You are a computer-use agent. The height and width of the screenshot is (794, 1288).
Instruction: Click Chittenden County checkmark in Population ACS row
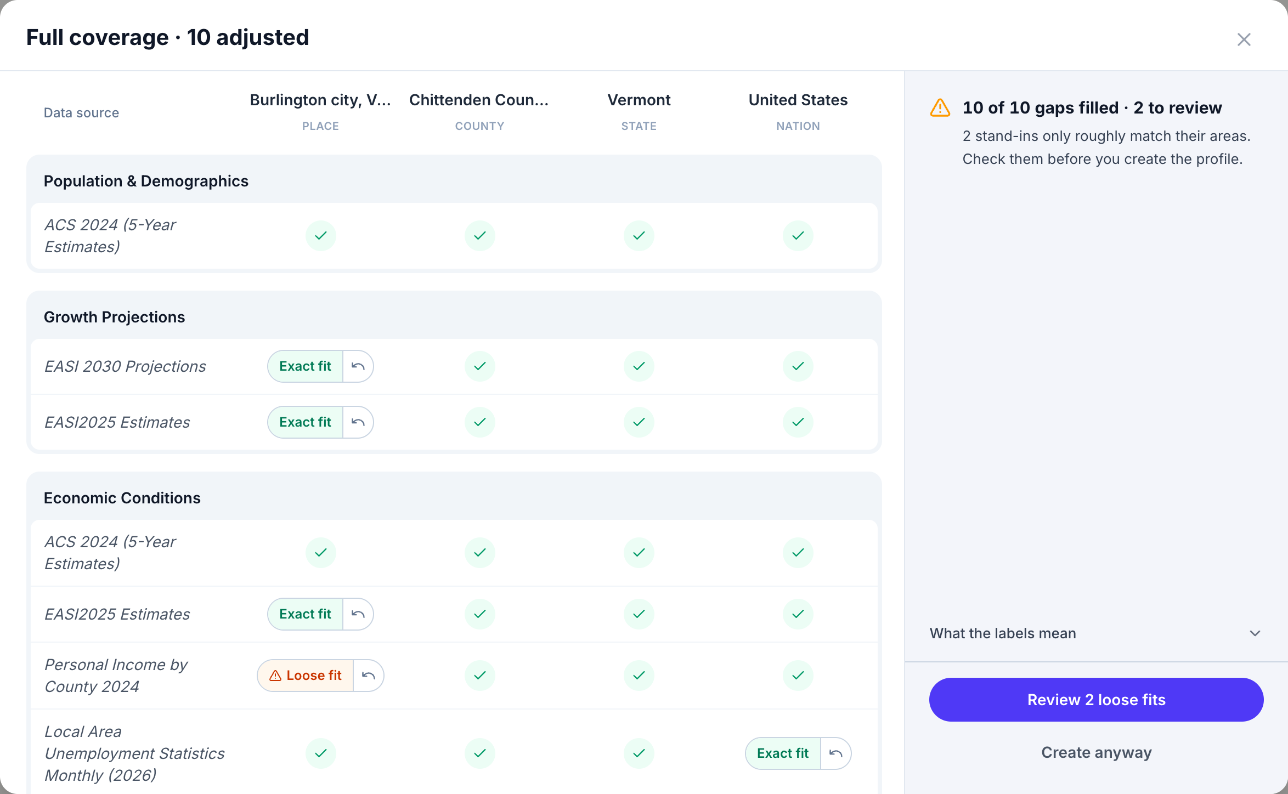[x=480, y=236]
